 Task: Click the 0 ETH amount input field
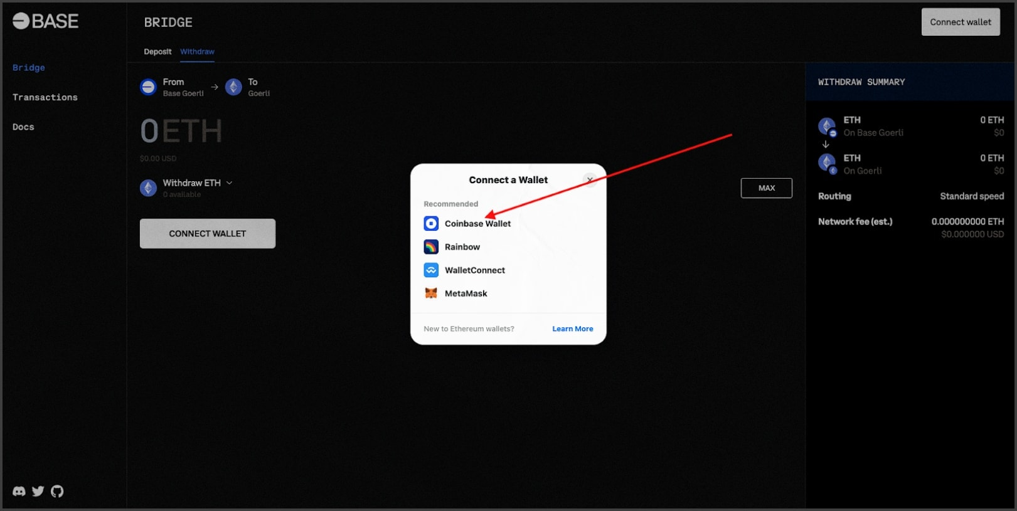[x=181, y=131]
